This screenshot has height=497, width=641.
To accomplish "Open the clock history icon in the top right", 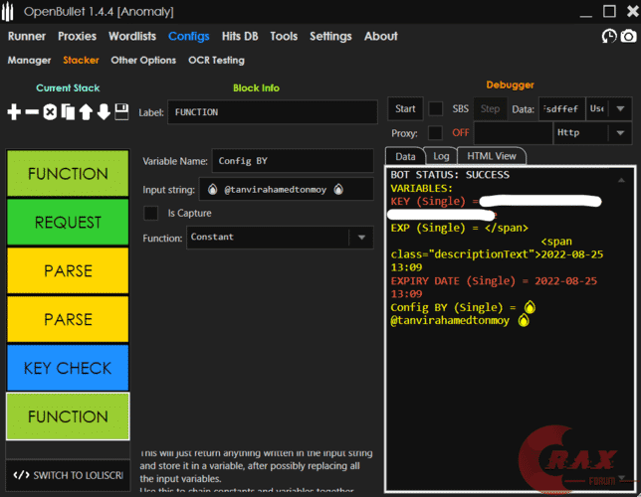I will (x=609, y=36).
